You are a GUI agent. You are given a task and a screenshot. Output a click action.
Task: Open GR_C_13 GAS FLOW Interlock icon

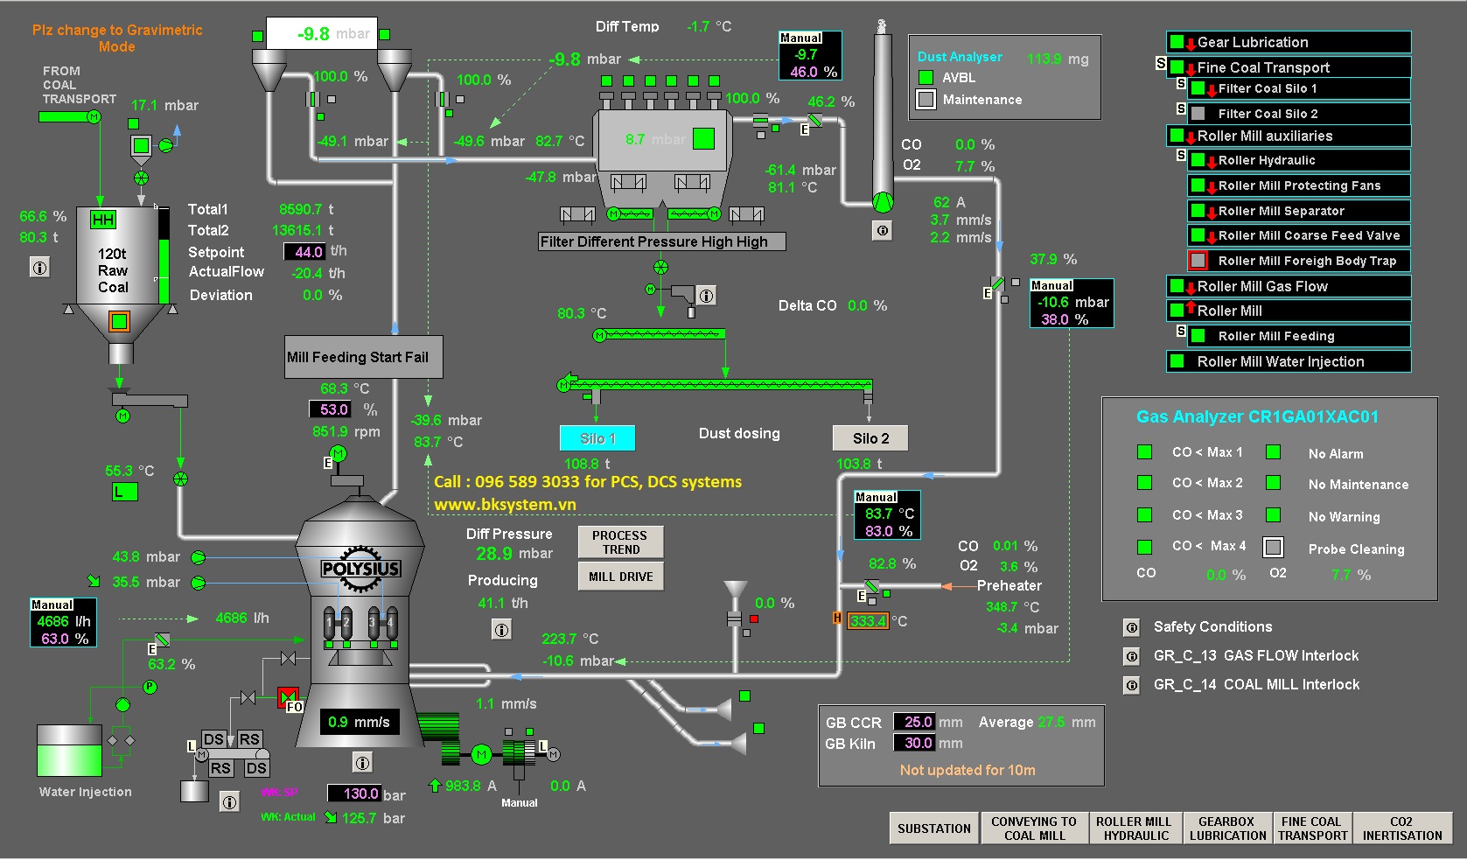pos(1132,656)
